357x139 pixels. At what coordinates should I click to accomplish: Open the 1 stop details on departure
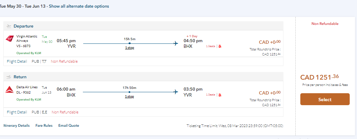click(x=129, y=48)
